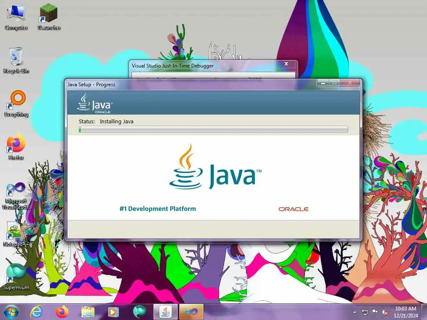Click the Installing Java progress bar
This screenshot has height=320, width=427.
tap(213, 129)
